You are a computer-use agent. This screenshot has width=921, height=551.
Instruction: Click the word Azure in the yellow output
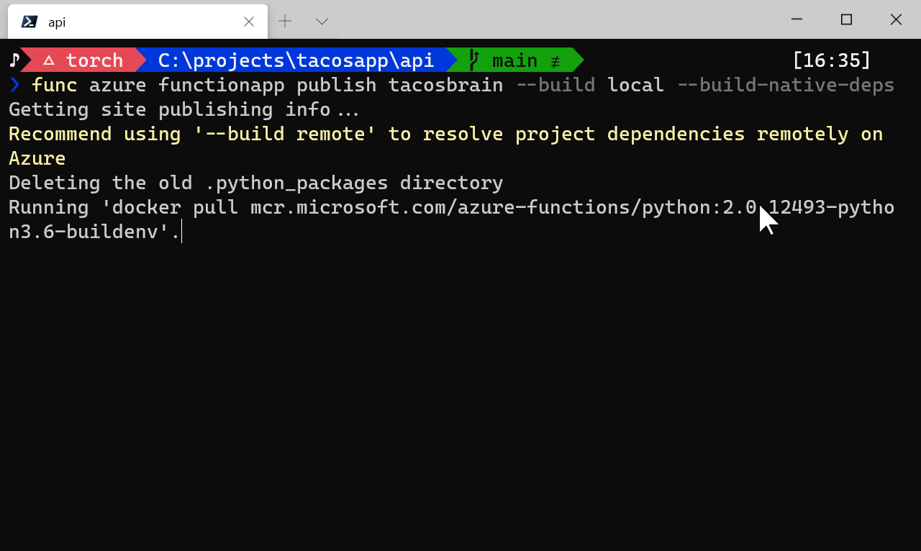(x=37, y=158)
